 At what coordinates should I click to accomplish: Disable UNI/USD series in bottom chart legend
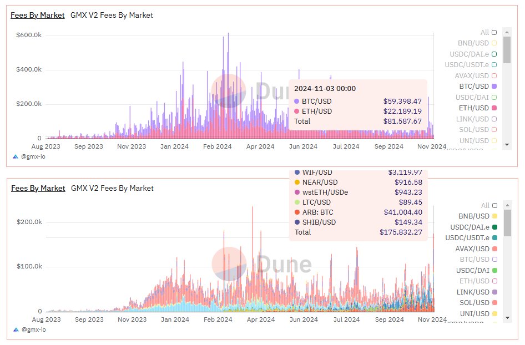coord(478,313)
